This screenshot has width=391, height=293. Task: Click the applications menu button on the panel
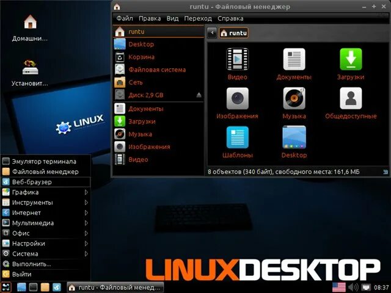coord(6,288)
